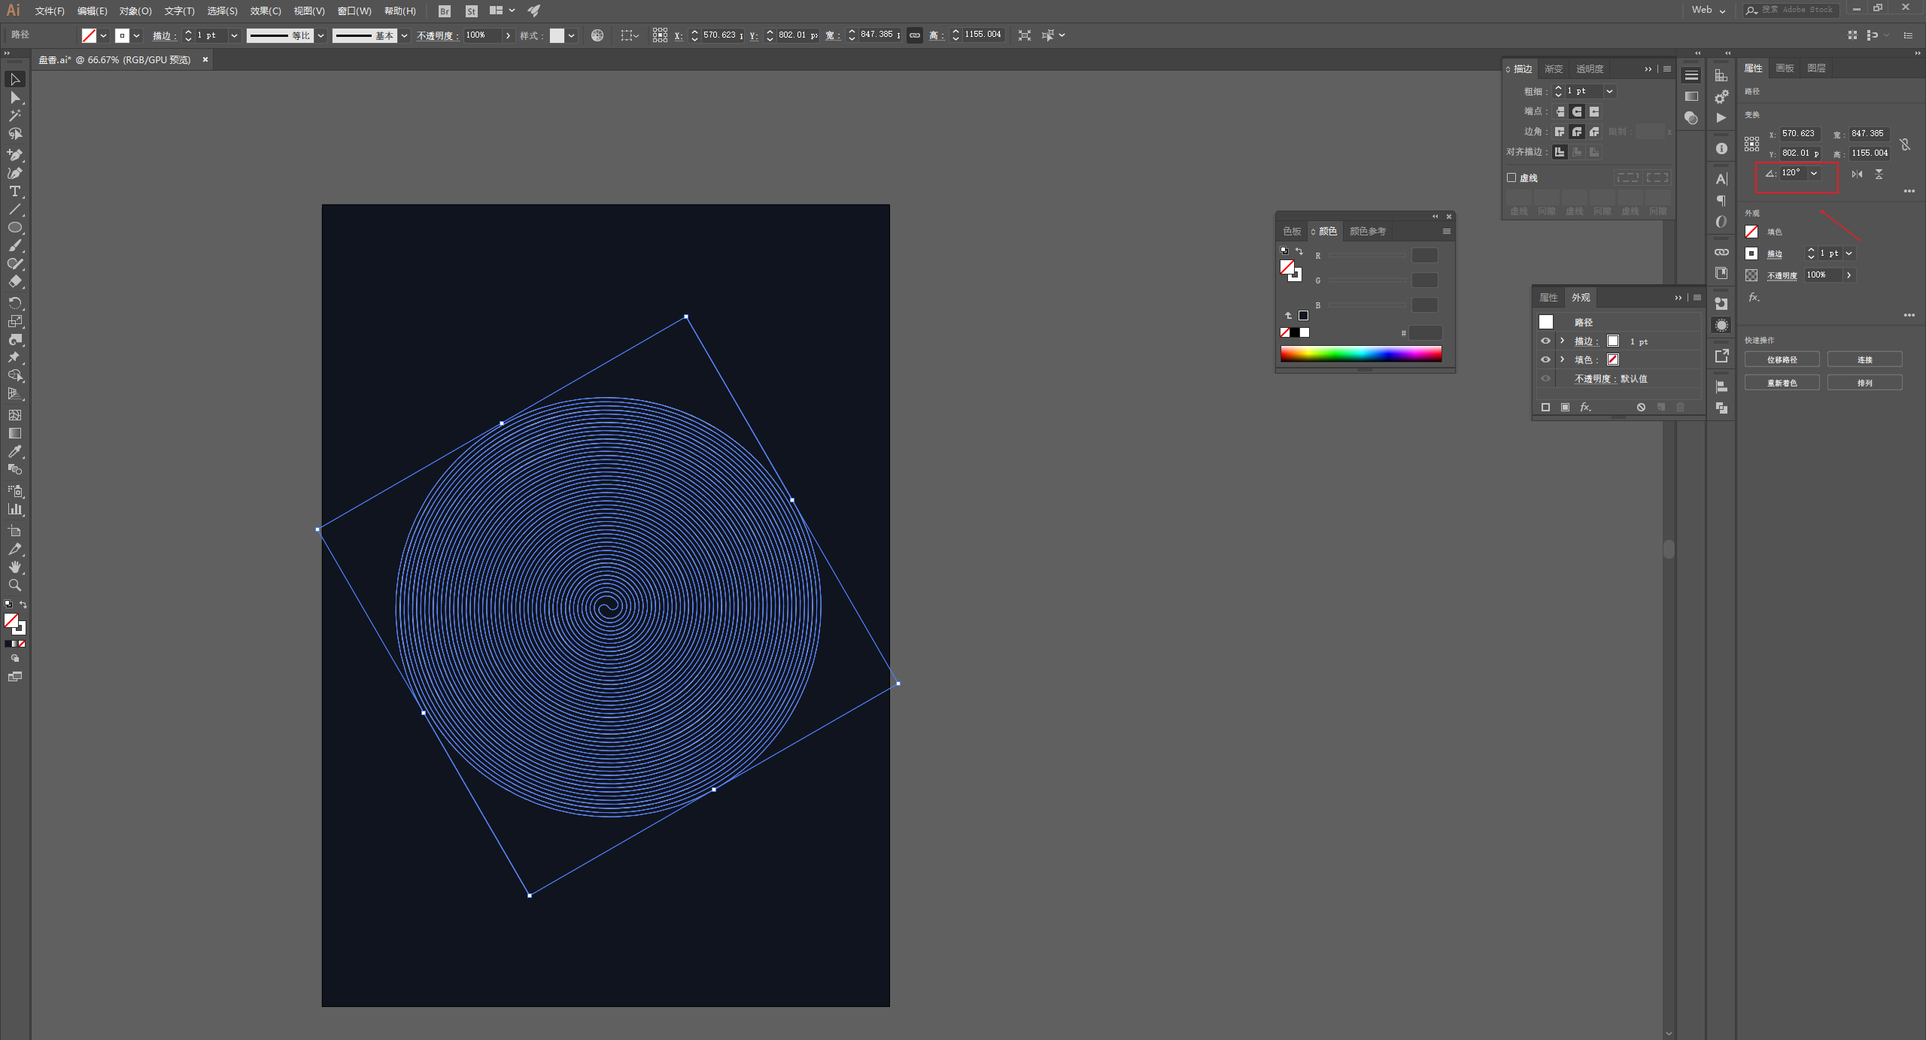The image size is (1926, 1040).
Task: Switch to the 图层 panel tab
Action: pyautogui.click(x=1816, y=68)
